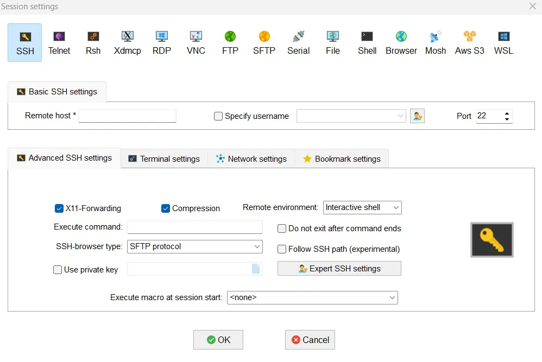Select the Xdmcp session icon

(x=127, y=42)
